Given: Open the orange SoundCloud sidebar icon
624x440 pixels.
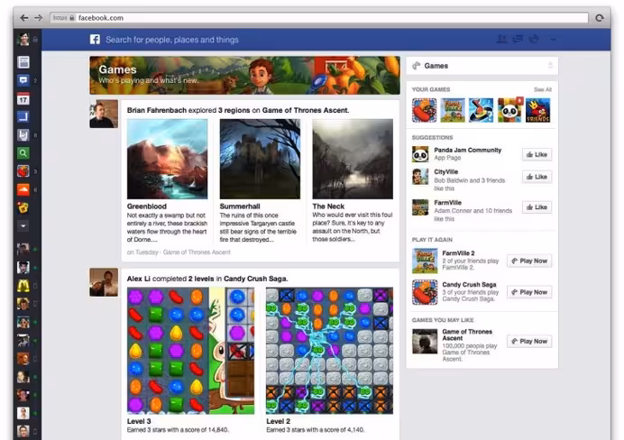Looking at the screenshot, I should [x=23, y=189].
